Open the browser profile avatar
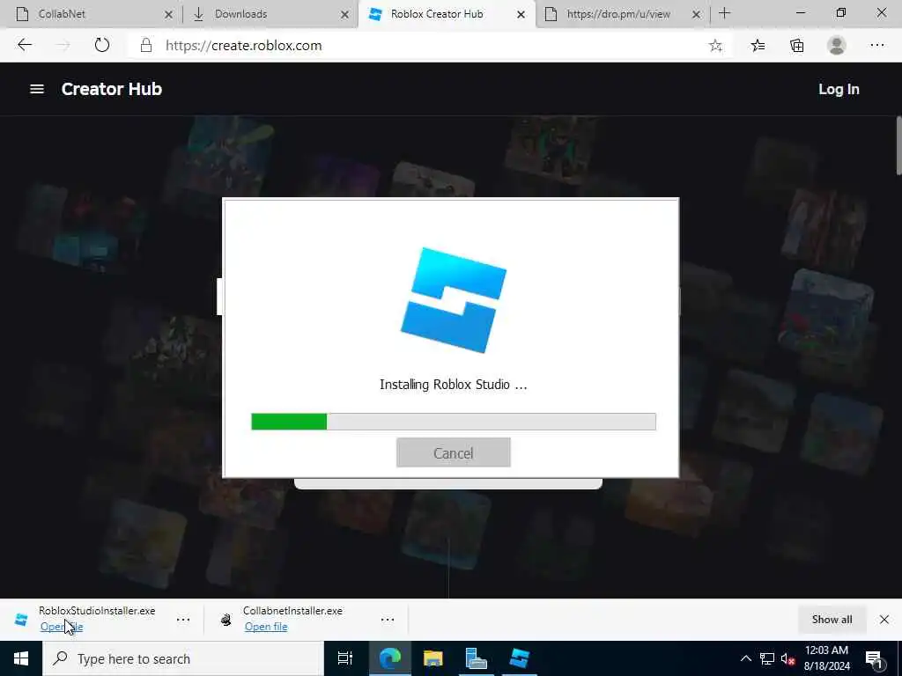Image resolution: width=902 pixels, height=676 pixels. (x=837, y=46)
